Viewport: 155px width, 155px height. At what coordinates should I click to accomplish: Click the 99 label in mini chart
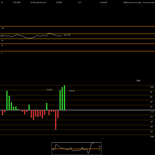coord(100,147)
